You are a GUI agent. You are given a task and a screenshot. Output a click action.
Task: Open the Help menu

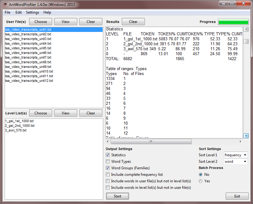coord(47,12)
